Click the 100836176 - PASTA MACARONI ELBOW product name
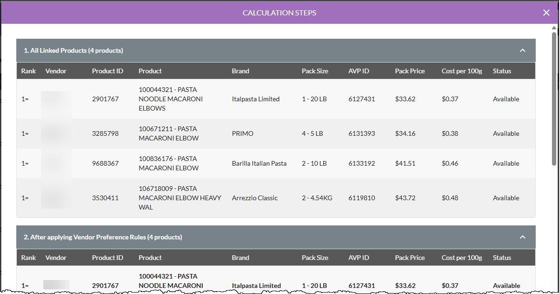 [169, 163]
